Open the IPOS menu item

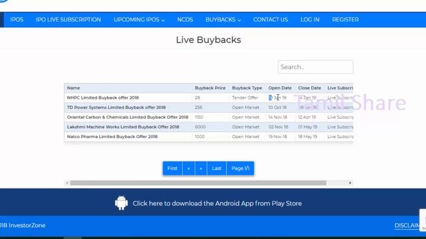(x=17, y=20)
